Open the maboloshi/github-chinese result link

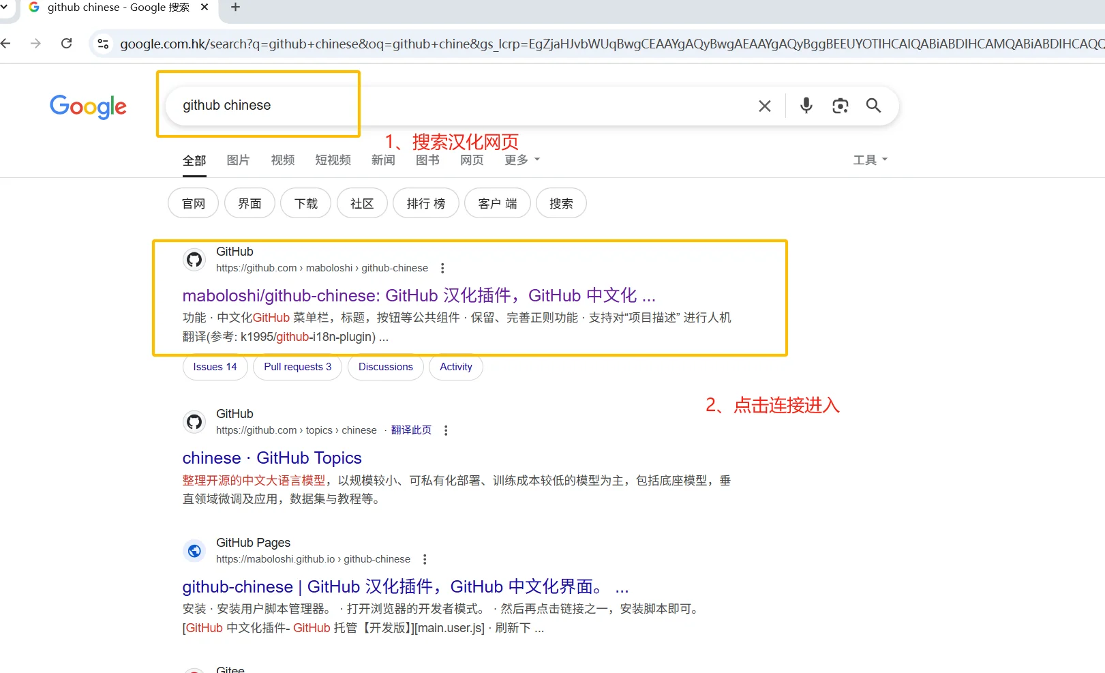click(418, 295)
